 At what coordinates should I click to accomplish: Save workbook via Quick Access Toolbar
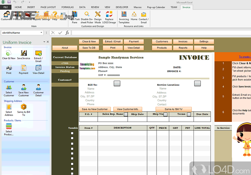pos(9,2)
